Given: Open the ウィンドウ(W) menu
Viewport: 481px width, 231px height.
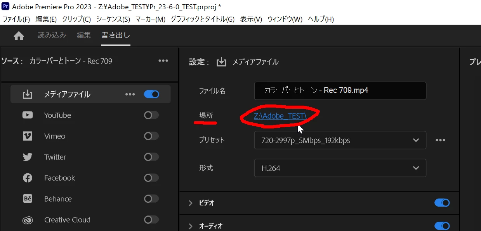Looking at the screenshot, I should tap(285, 19).
